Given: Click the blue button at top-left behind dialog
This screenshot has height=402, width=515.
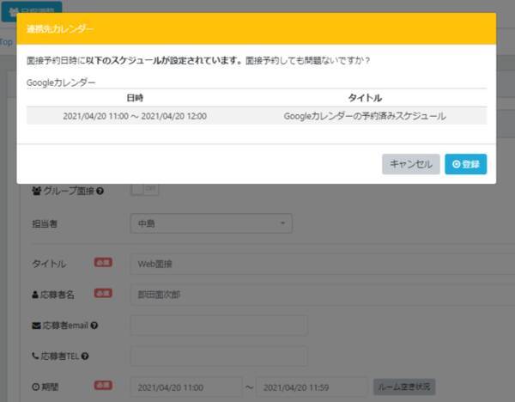Looking at the screenshot, I should tap(32, 7).
